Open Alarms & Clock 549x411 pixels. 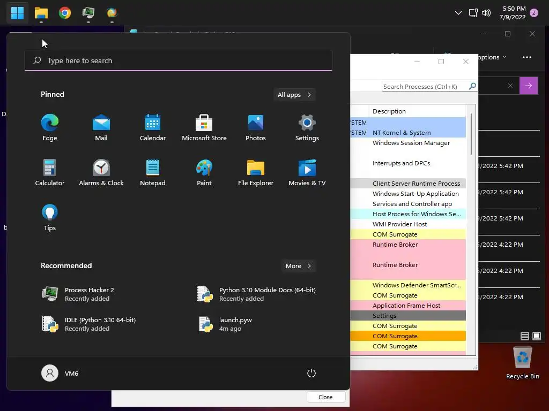click(101, 173)
